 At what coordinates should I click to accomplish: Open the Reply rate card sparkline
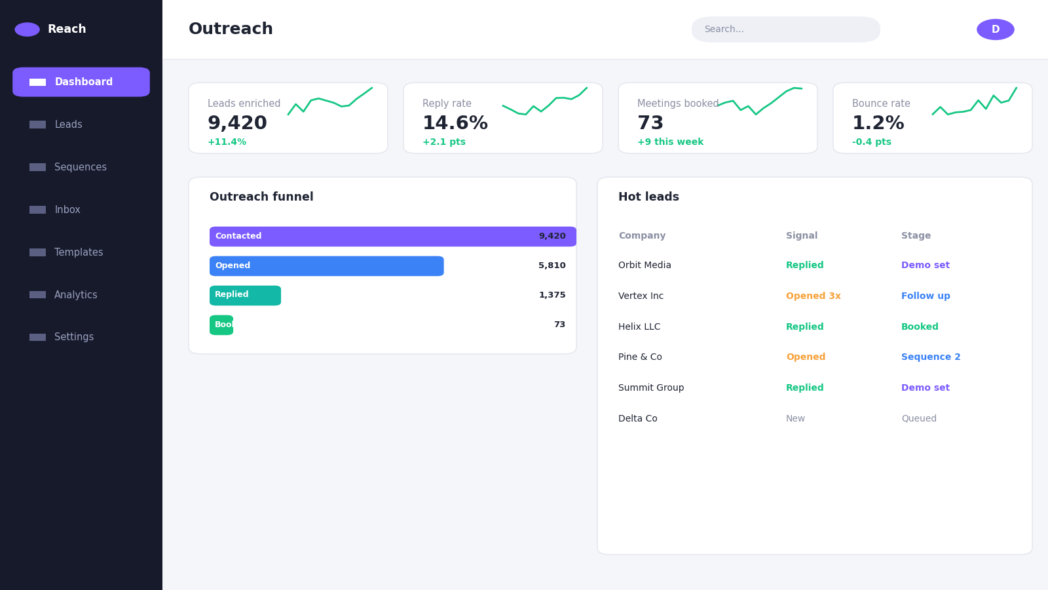pyautogui.click(x=545, y=101)
